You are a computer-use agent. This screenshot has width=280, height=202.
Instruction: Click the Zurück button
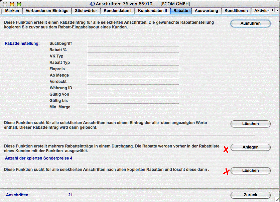pos(250,195)
